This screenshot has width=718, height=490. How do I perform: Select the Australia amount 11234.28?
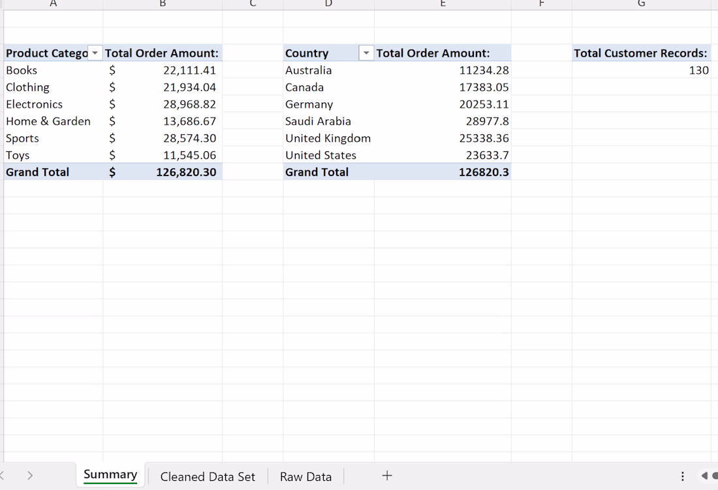click(x=443, y=70)
